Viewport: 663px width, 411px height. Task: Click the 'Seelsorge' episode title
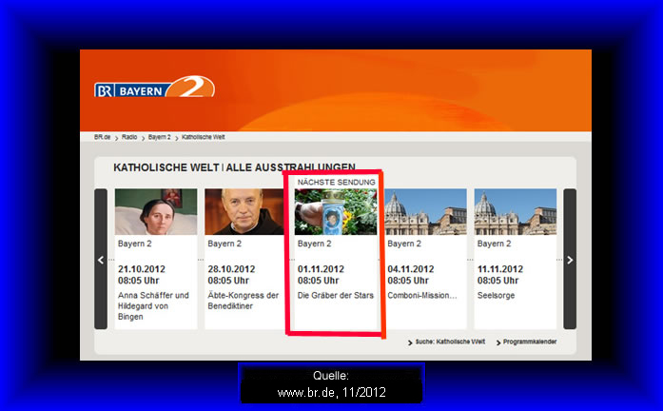497,295
